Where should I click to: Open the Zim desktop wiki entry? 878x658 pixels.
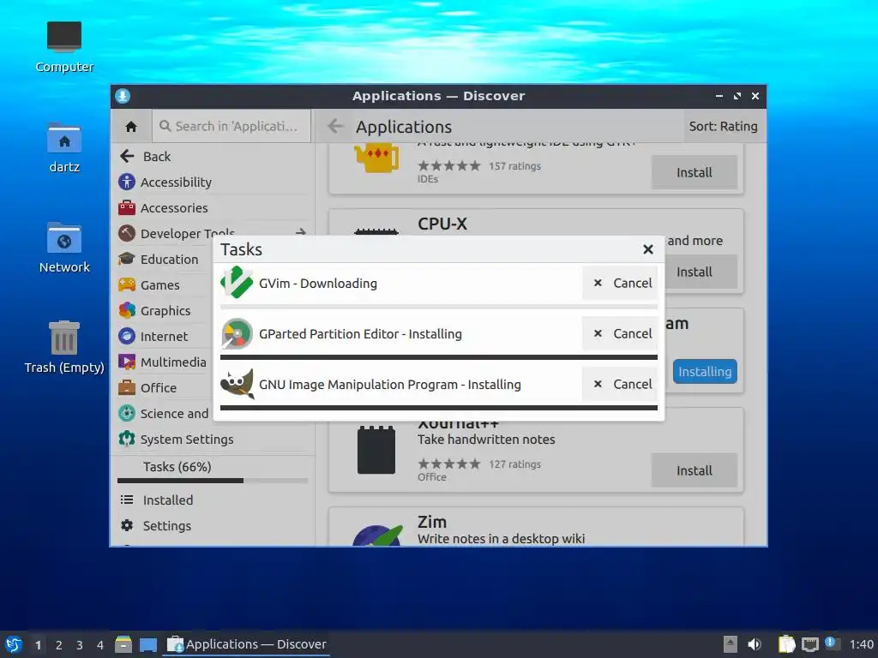click(x=536, y=527)
